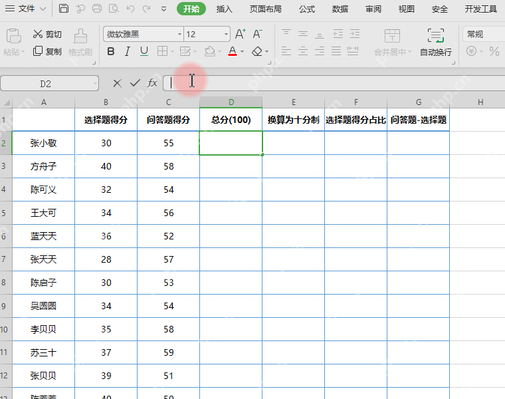Center text horizontally
505x399 pixels.
pyautogui.click(x=303, y=51)
